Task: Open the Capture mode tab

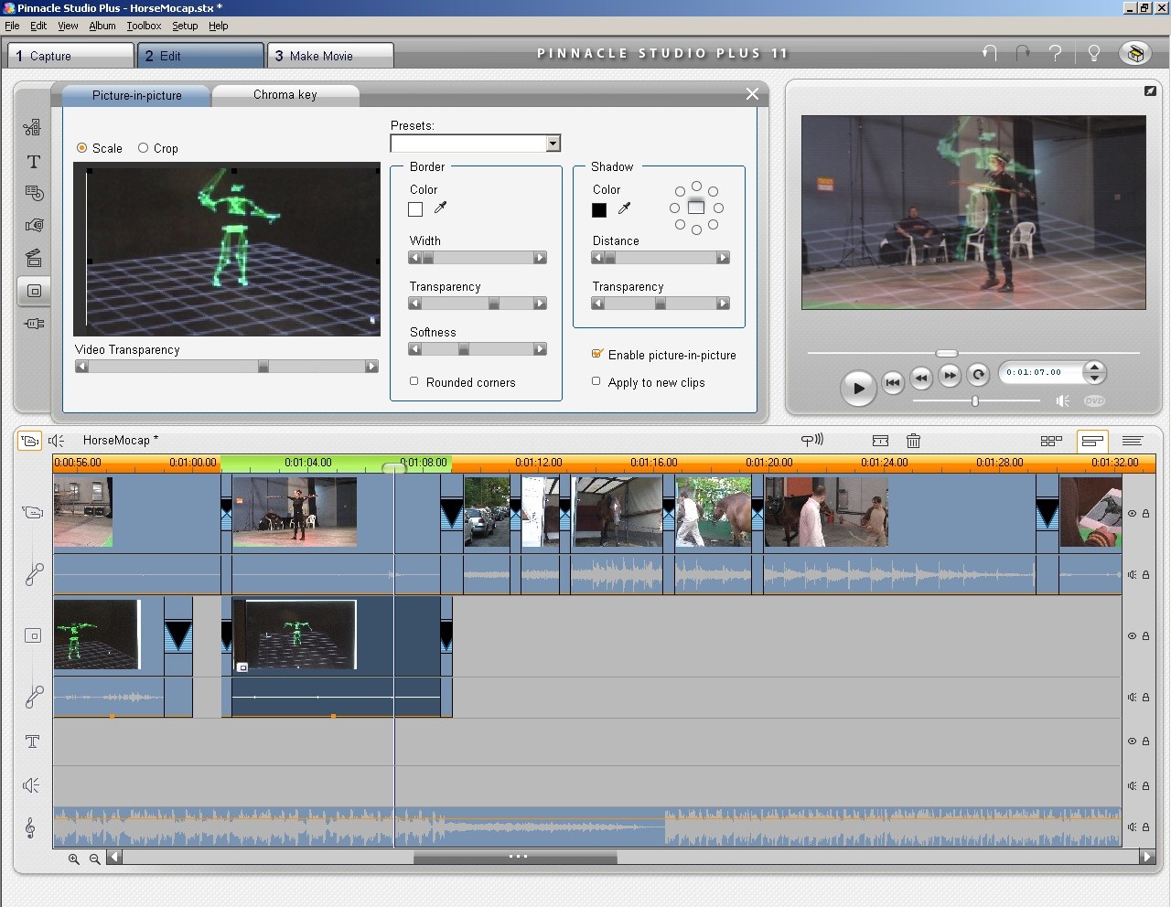Action: 70,56
